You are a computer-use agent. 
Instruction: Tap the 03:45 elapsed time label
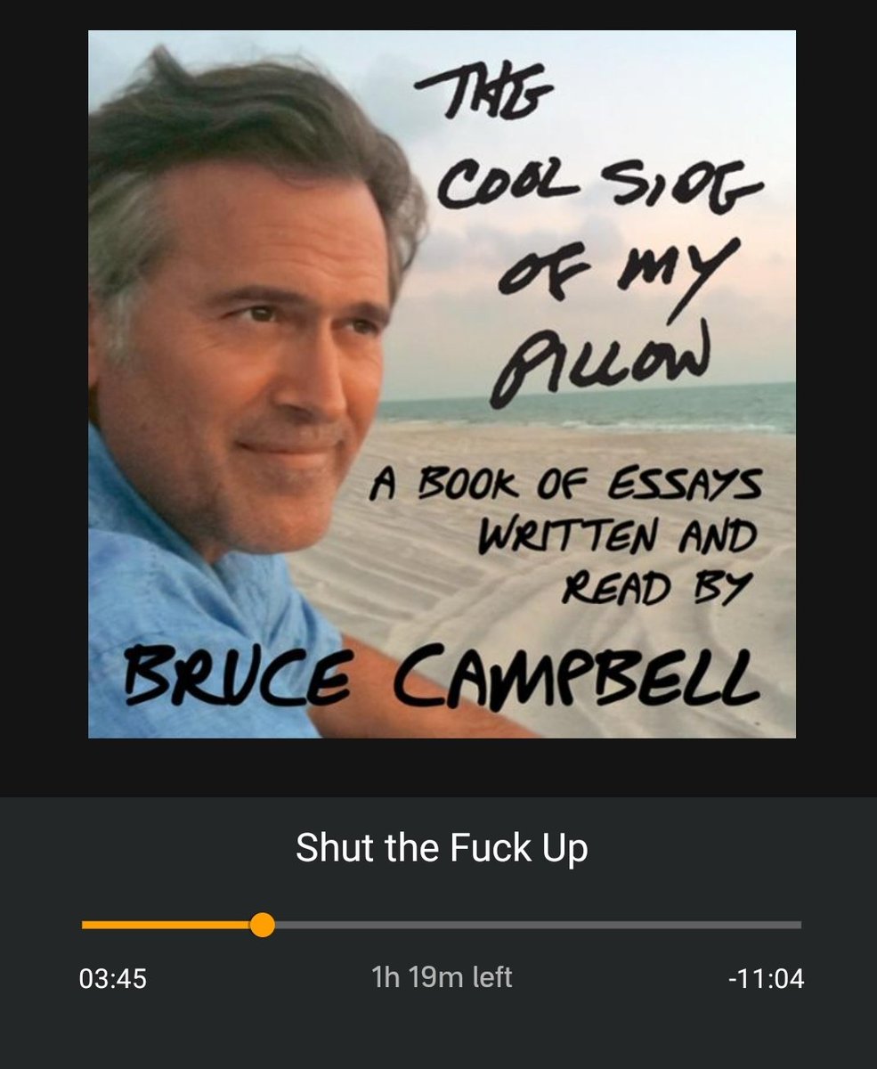(x=113, y=979)
